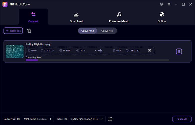Click the Pause All button
The height and width of the screenshot is (125, 195).
(x=182, y=119)
